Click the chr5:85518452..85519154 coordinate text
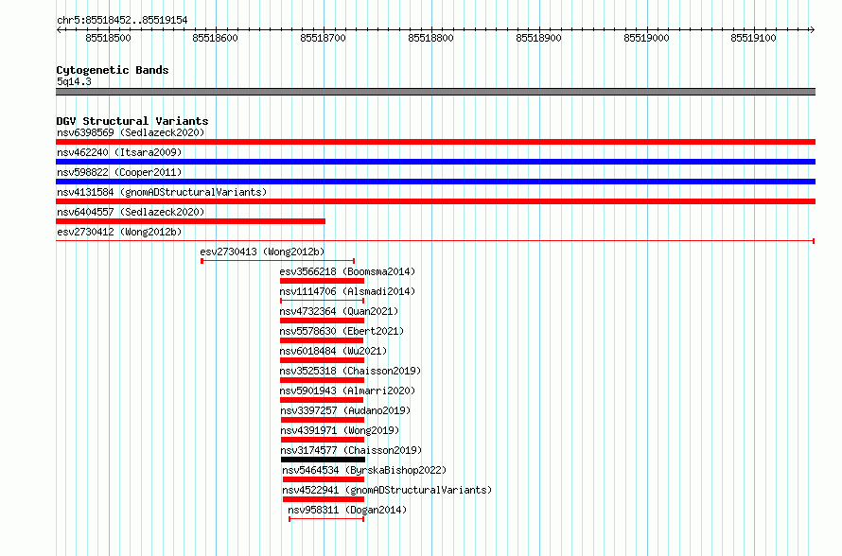Image resolution: width=842 pixels, height=556 pixels. click(x=122, y=21)
